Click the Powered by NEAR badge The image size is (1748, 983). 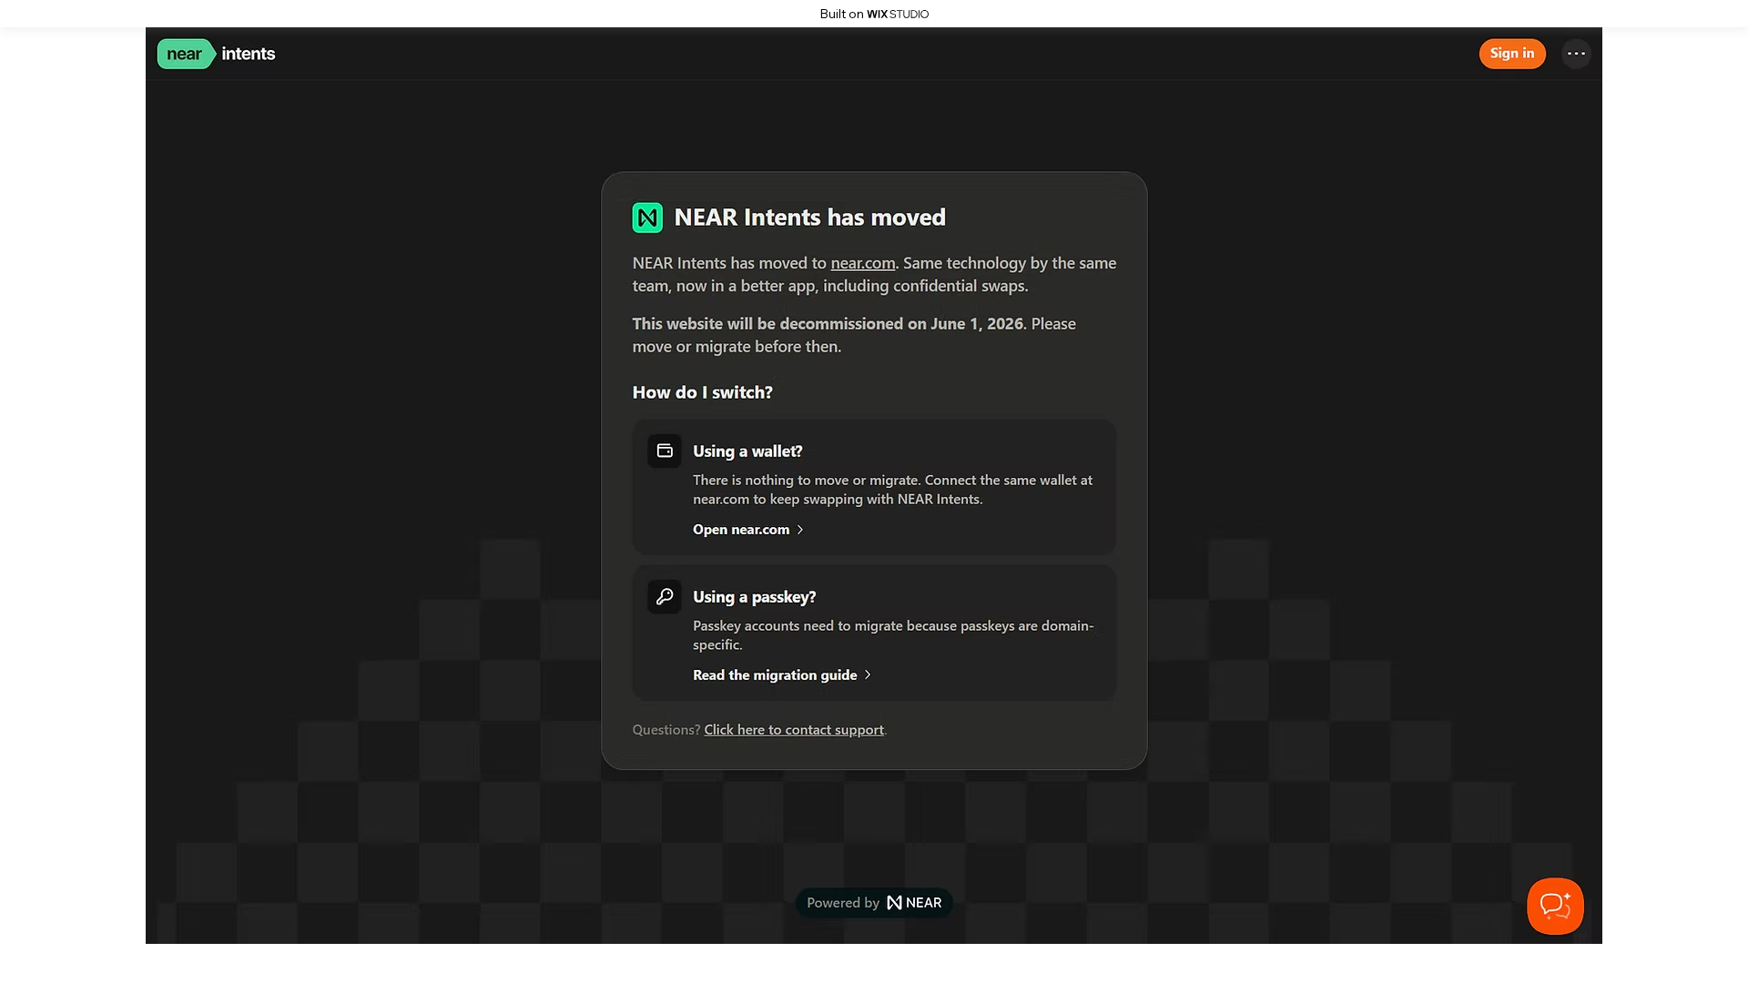(874, 903)
